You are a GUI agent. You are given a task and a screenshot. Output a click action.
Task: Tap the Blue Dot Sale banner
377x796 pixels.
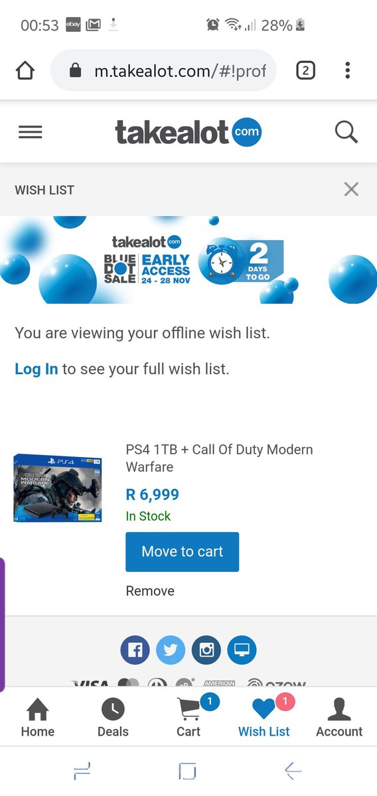(188, 260)
